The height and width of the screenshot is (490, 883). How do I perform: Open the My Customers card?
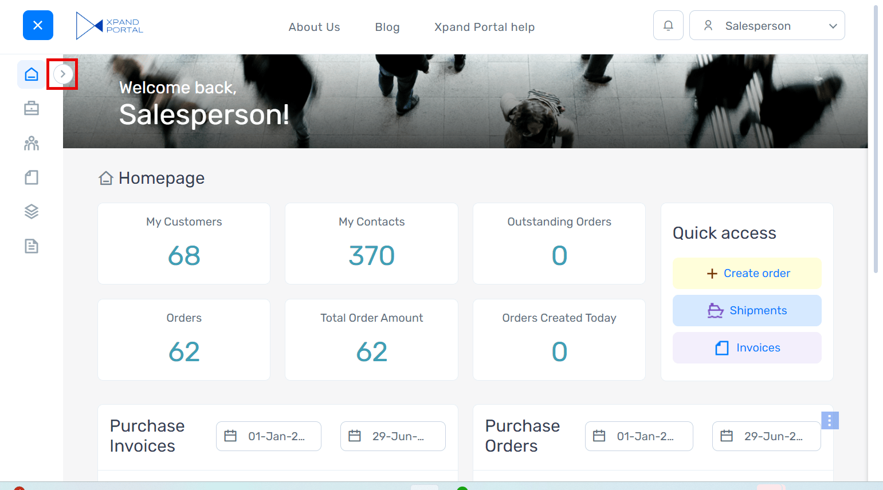[x=184, y=243]
